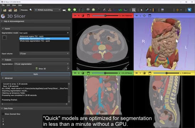This screenshot has width=195, height=128.
Task: Collapse the Inputs section
Action: [36, 28]
